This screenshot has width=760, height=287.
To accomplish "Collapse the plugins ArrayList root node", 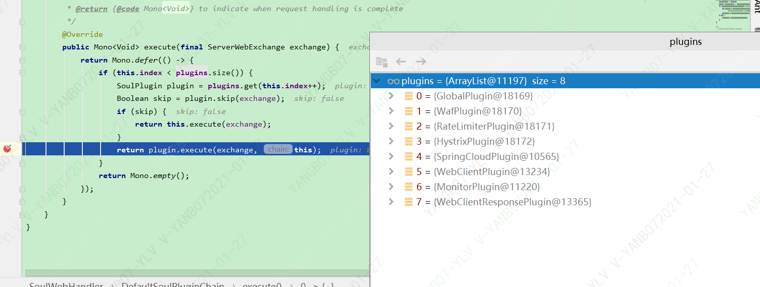I will tap(376, 81).
